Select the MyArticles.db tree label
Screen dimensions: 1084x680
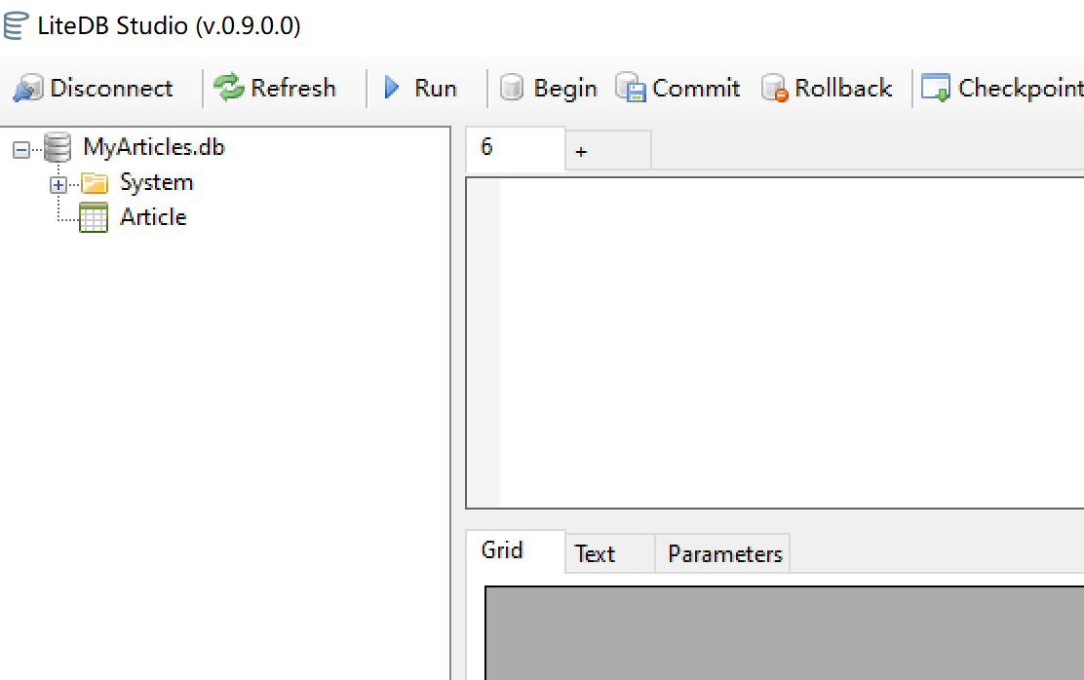(153, 147)
